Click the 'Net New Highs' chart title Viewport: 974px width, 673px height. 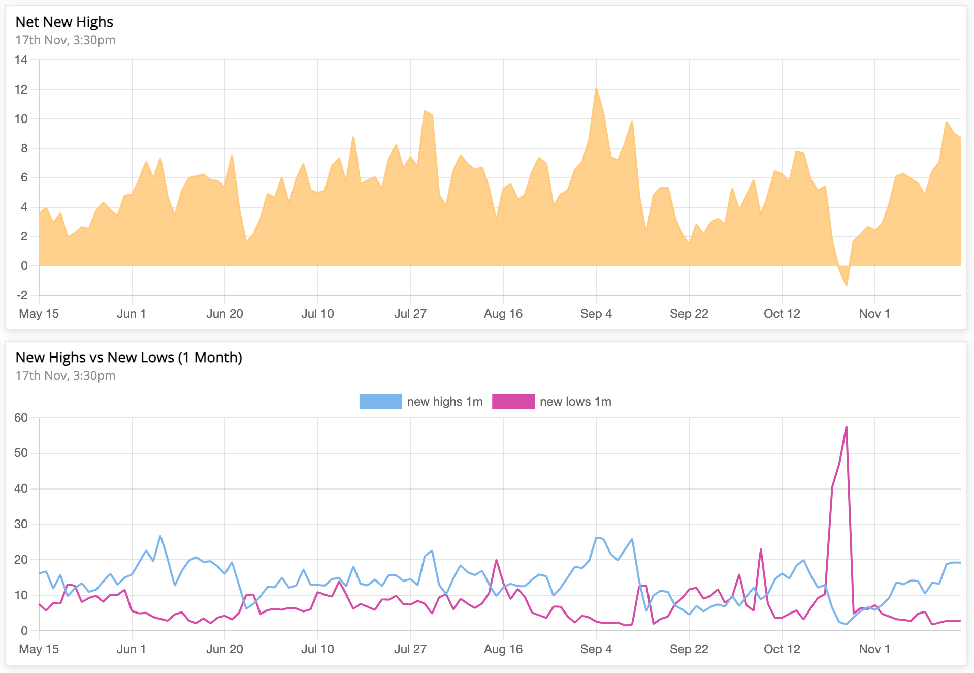(64, 22)
